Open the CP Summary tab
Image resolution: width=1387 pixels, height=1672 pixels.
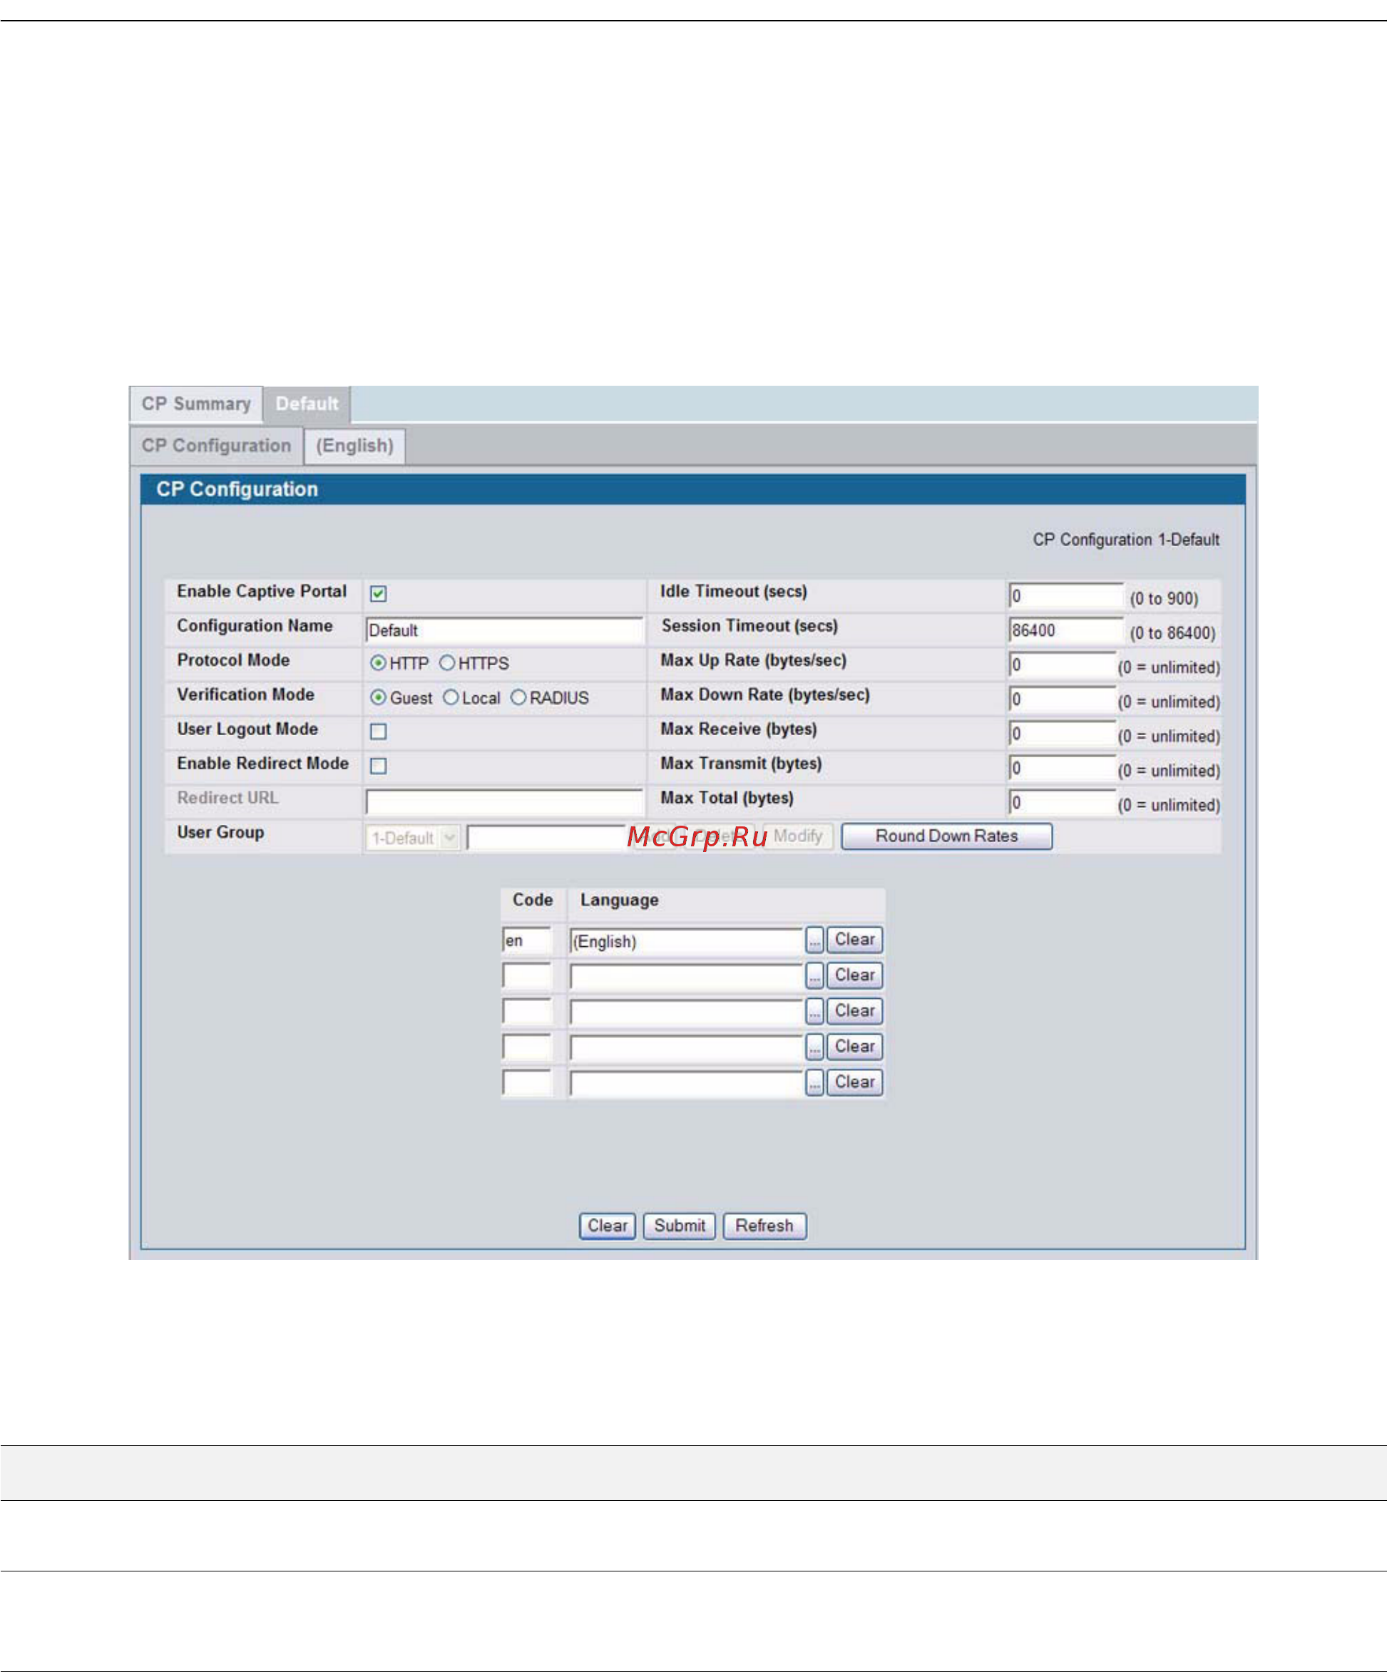pos(196,404)
